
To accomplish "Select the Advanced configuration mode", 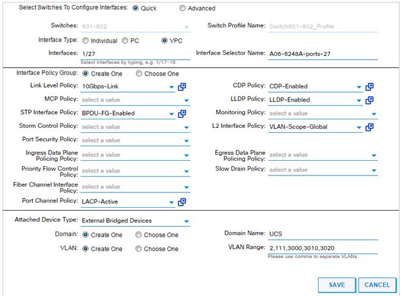I will coord(182,8).
